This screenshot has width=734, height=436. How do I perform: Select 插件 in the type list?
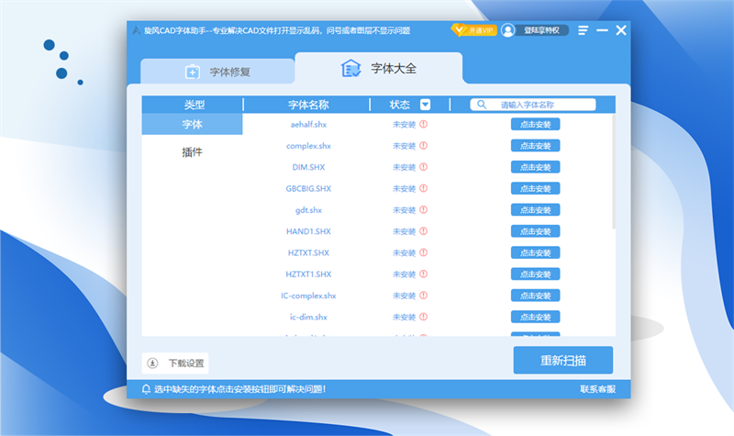pos(192,152)
